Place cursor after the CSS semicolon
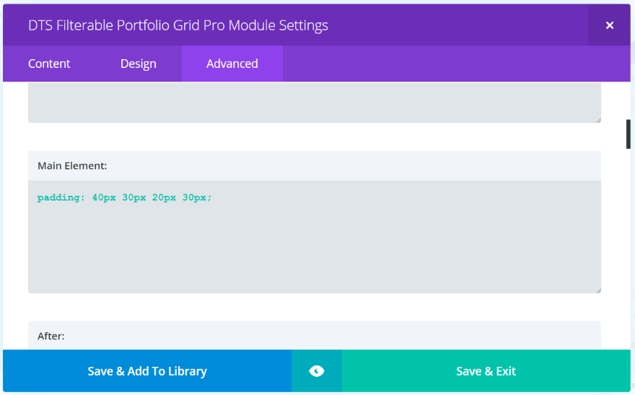Screen dimensions: 635x395 pyautogui.click(x=212, y=197)
